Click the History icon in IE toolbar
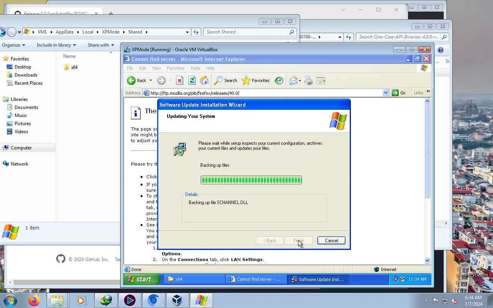Viewport: 493px width, 308px height. coord(279,80)
